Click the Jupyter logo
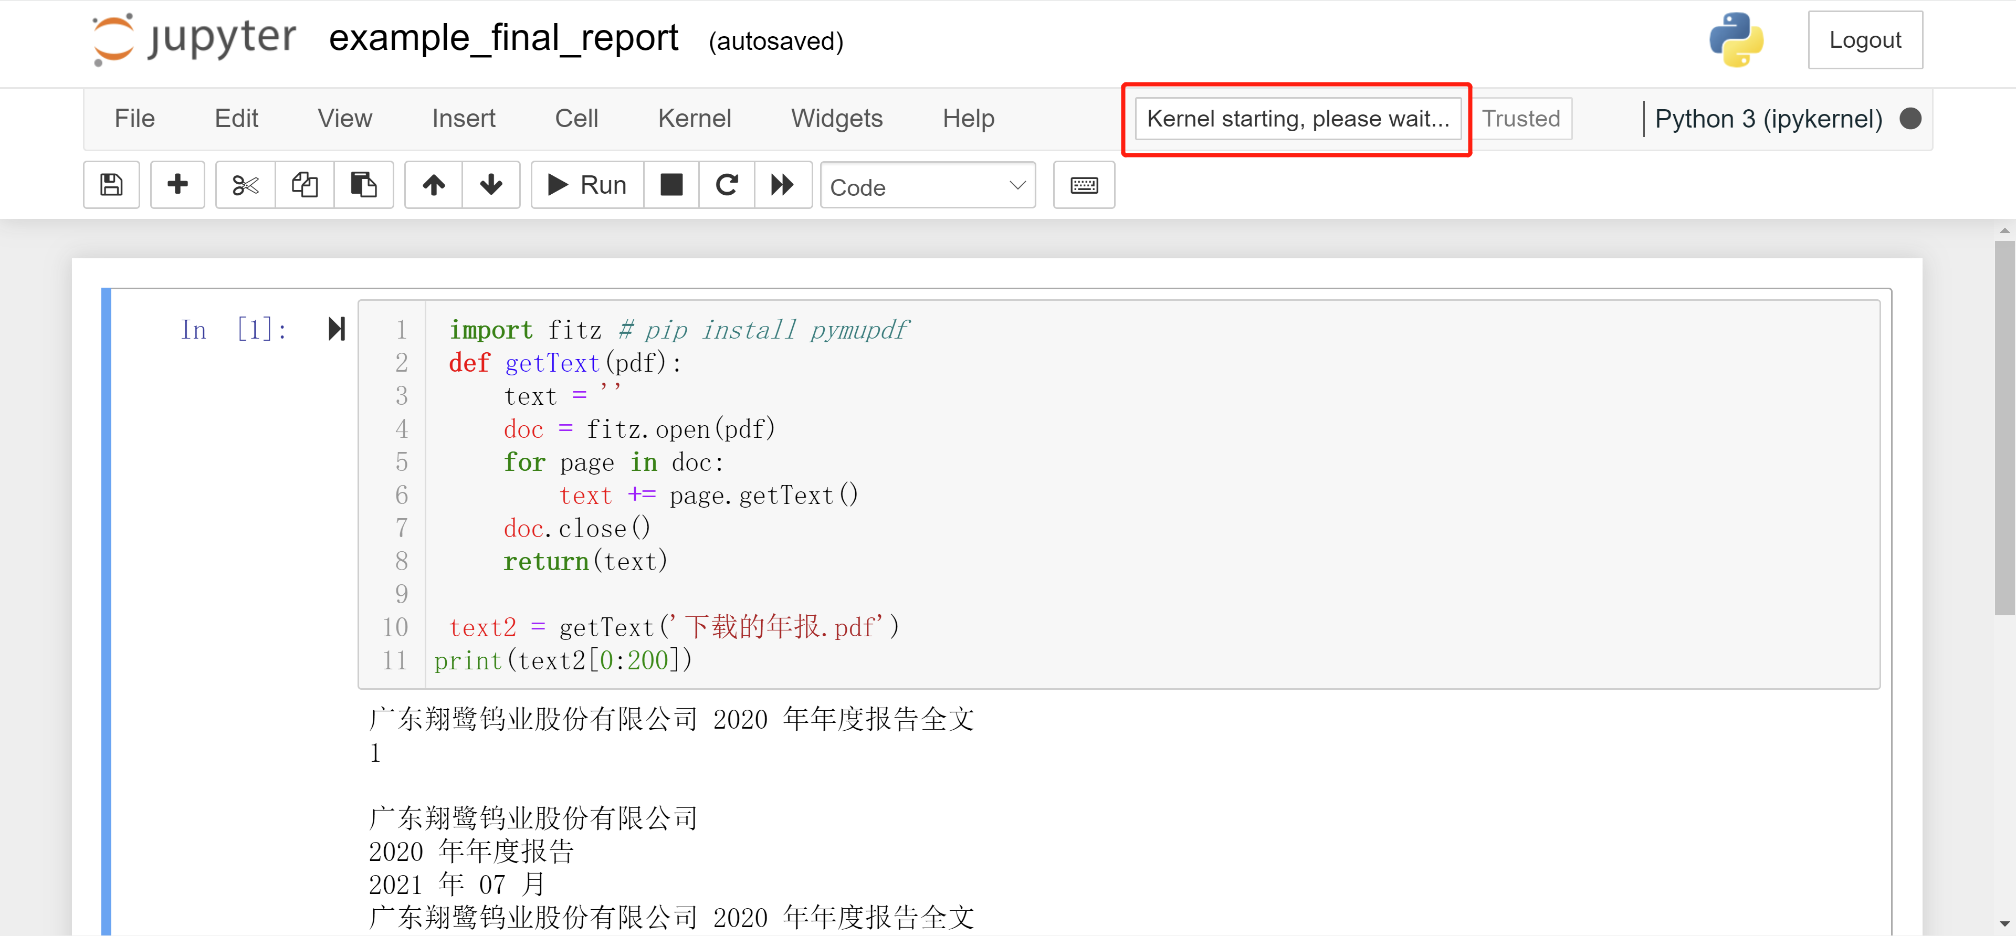The height and width of the screenshot is (936, 2016). coord(194,39)
